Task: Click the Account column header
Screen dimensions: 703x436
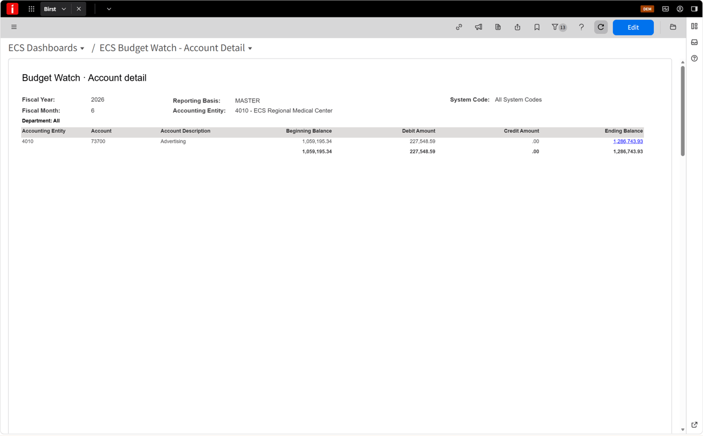Action: [101, 131]
